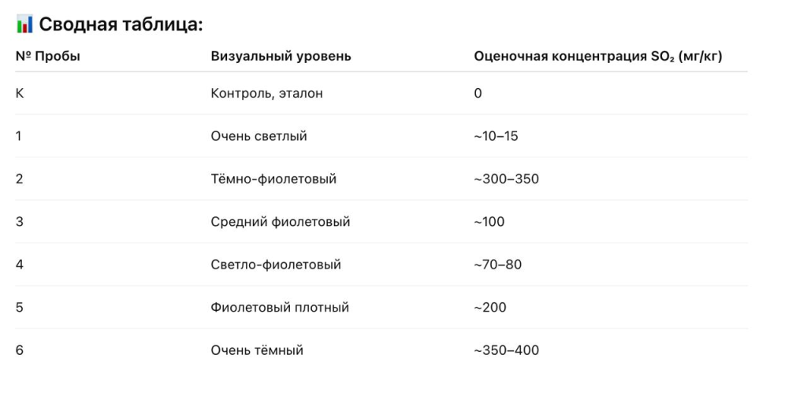Select the "Очень тёмный" cell
This screenshot has width=807, height=399.
pyautogui.click(x=257, y=350)
